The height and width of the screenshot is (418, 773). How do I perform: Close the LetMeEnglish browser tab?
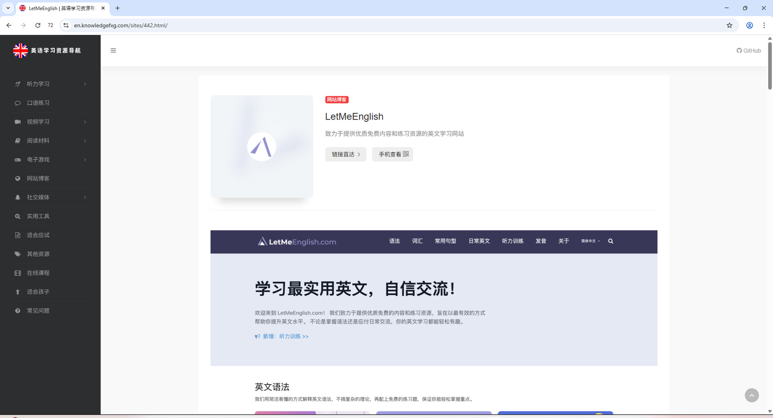103,8
